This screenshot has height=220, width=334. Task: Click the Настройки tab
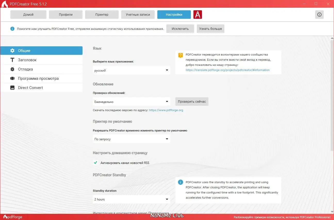[x=174, y=15]
